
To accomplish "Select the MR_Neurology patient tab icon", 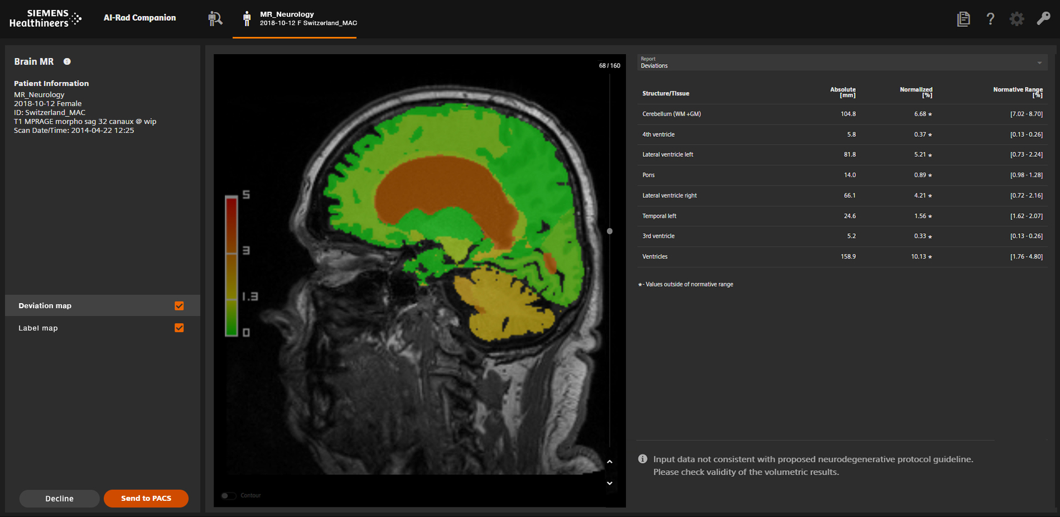I will 246,18.
